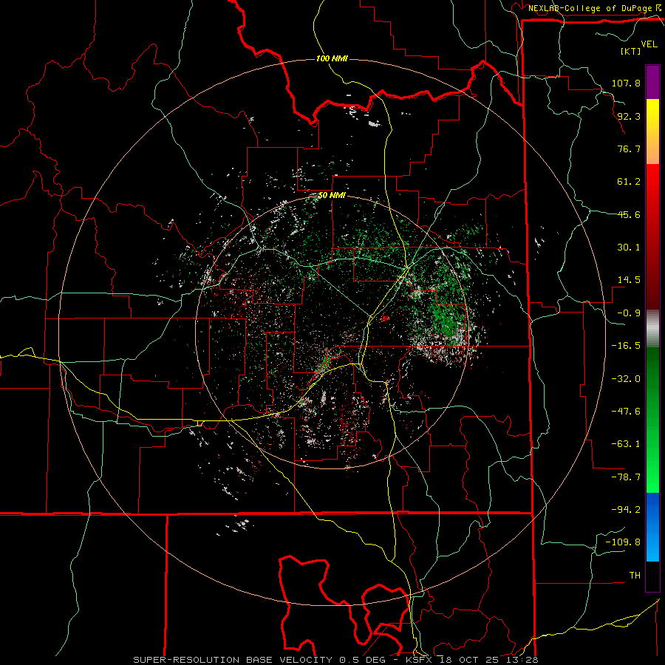The height and width of the screenshot is (665, 665).
Task: Click the 76.7 scale value
Action: tap(629, 149)
